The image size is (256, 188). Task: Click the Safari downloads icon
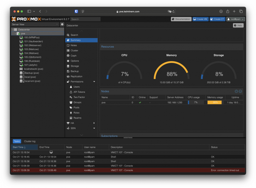coord(221,11)
